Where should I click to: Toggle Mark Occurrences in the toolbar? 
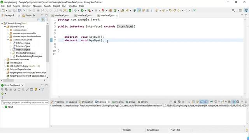point(139,10)
